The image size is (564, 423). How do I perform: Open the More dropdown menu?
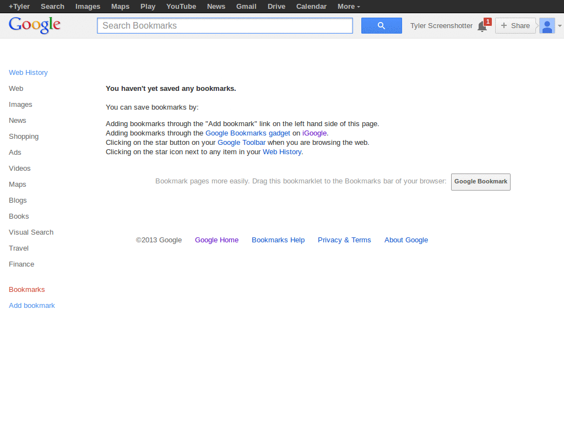point(348,6)
